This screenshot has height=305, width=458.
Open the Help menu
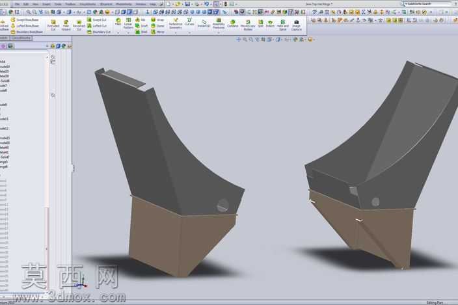click(153, 4)
